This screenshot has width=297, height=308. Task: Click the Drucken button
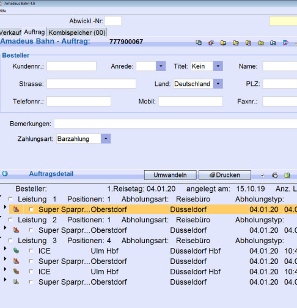(x=225, y=175)
